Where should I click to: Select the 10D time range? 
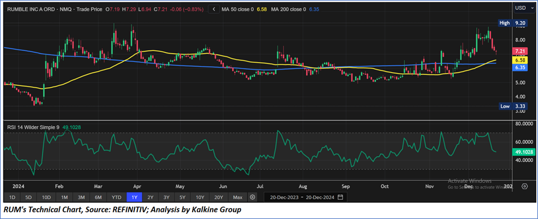click(x=46, y=198)
